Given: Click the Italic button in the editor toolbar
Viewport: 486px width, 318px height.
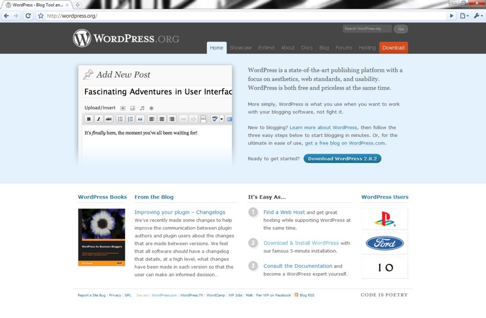Looking at the screenshot, I should (x=99, y=119).
